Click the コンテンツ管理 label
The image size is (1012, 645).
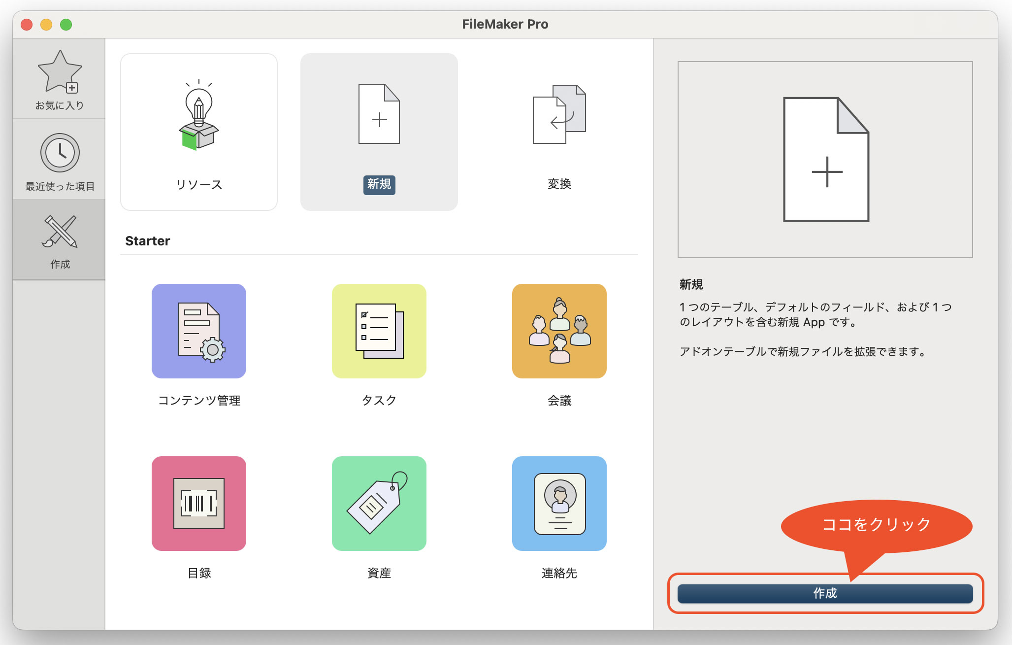[x=199, y=401]
